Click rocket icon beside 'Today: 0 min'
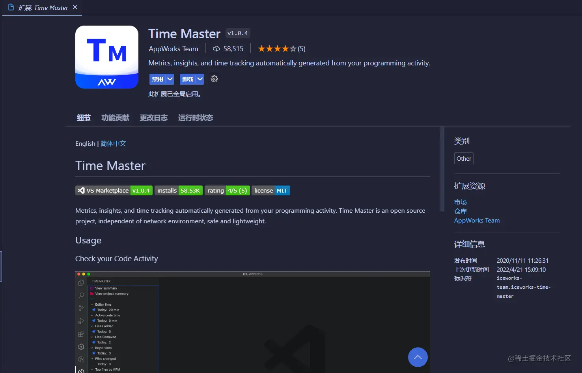The height and width of the screenshot is (373, 582). pyautogui.click(x=94, y=321)
